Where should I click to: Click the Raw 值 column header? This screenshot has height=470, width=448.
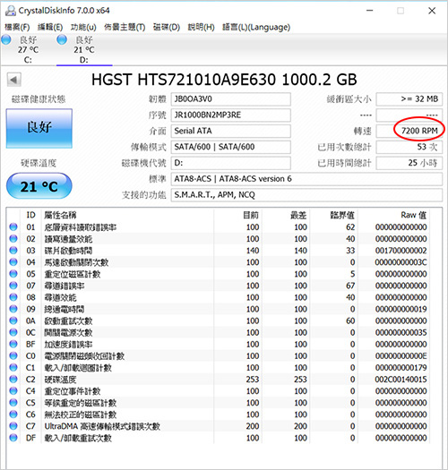pos(413,215)
